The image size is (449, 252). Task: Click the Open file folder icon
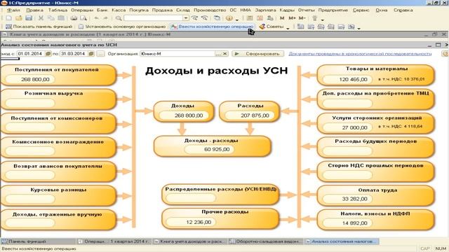point(19,18)
